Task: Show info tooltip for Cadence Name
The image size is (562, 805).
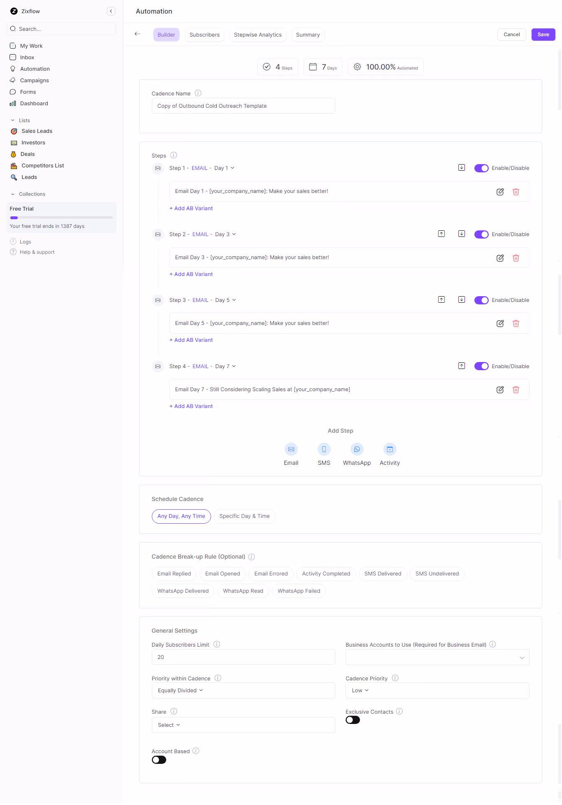Action: (198, 93)
